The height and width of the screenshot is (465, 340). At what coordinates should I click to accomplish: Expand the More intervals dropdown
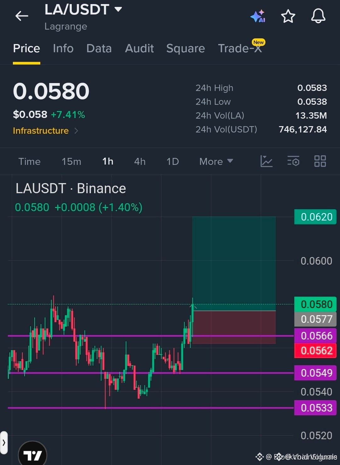pyautogui.click(x=216, y=161)
